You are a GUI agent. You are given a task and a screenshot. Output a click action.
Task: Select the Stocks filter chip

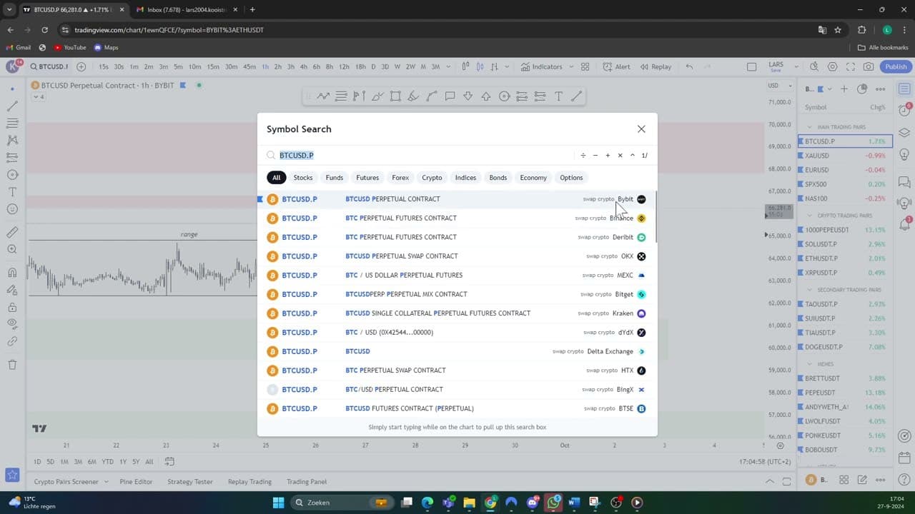pyautogui.click(x=303, y=178)
